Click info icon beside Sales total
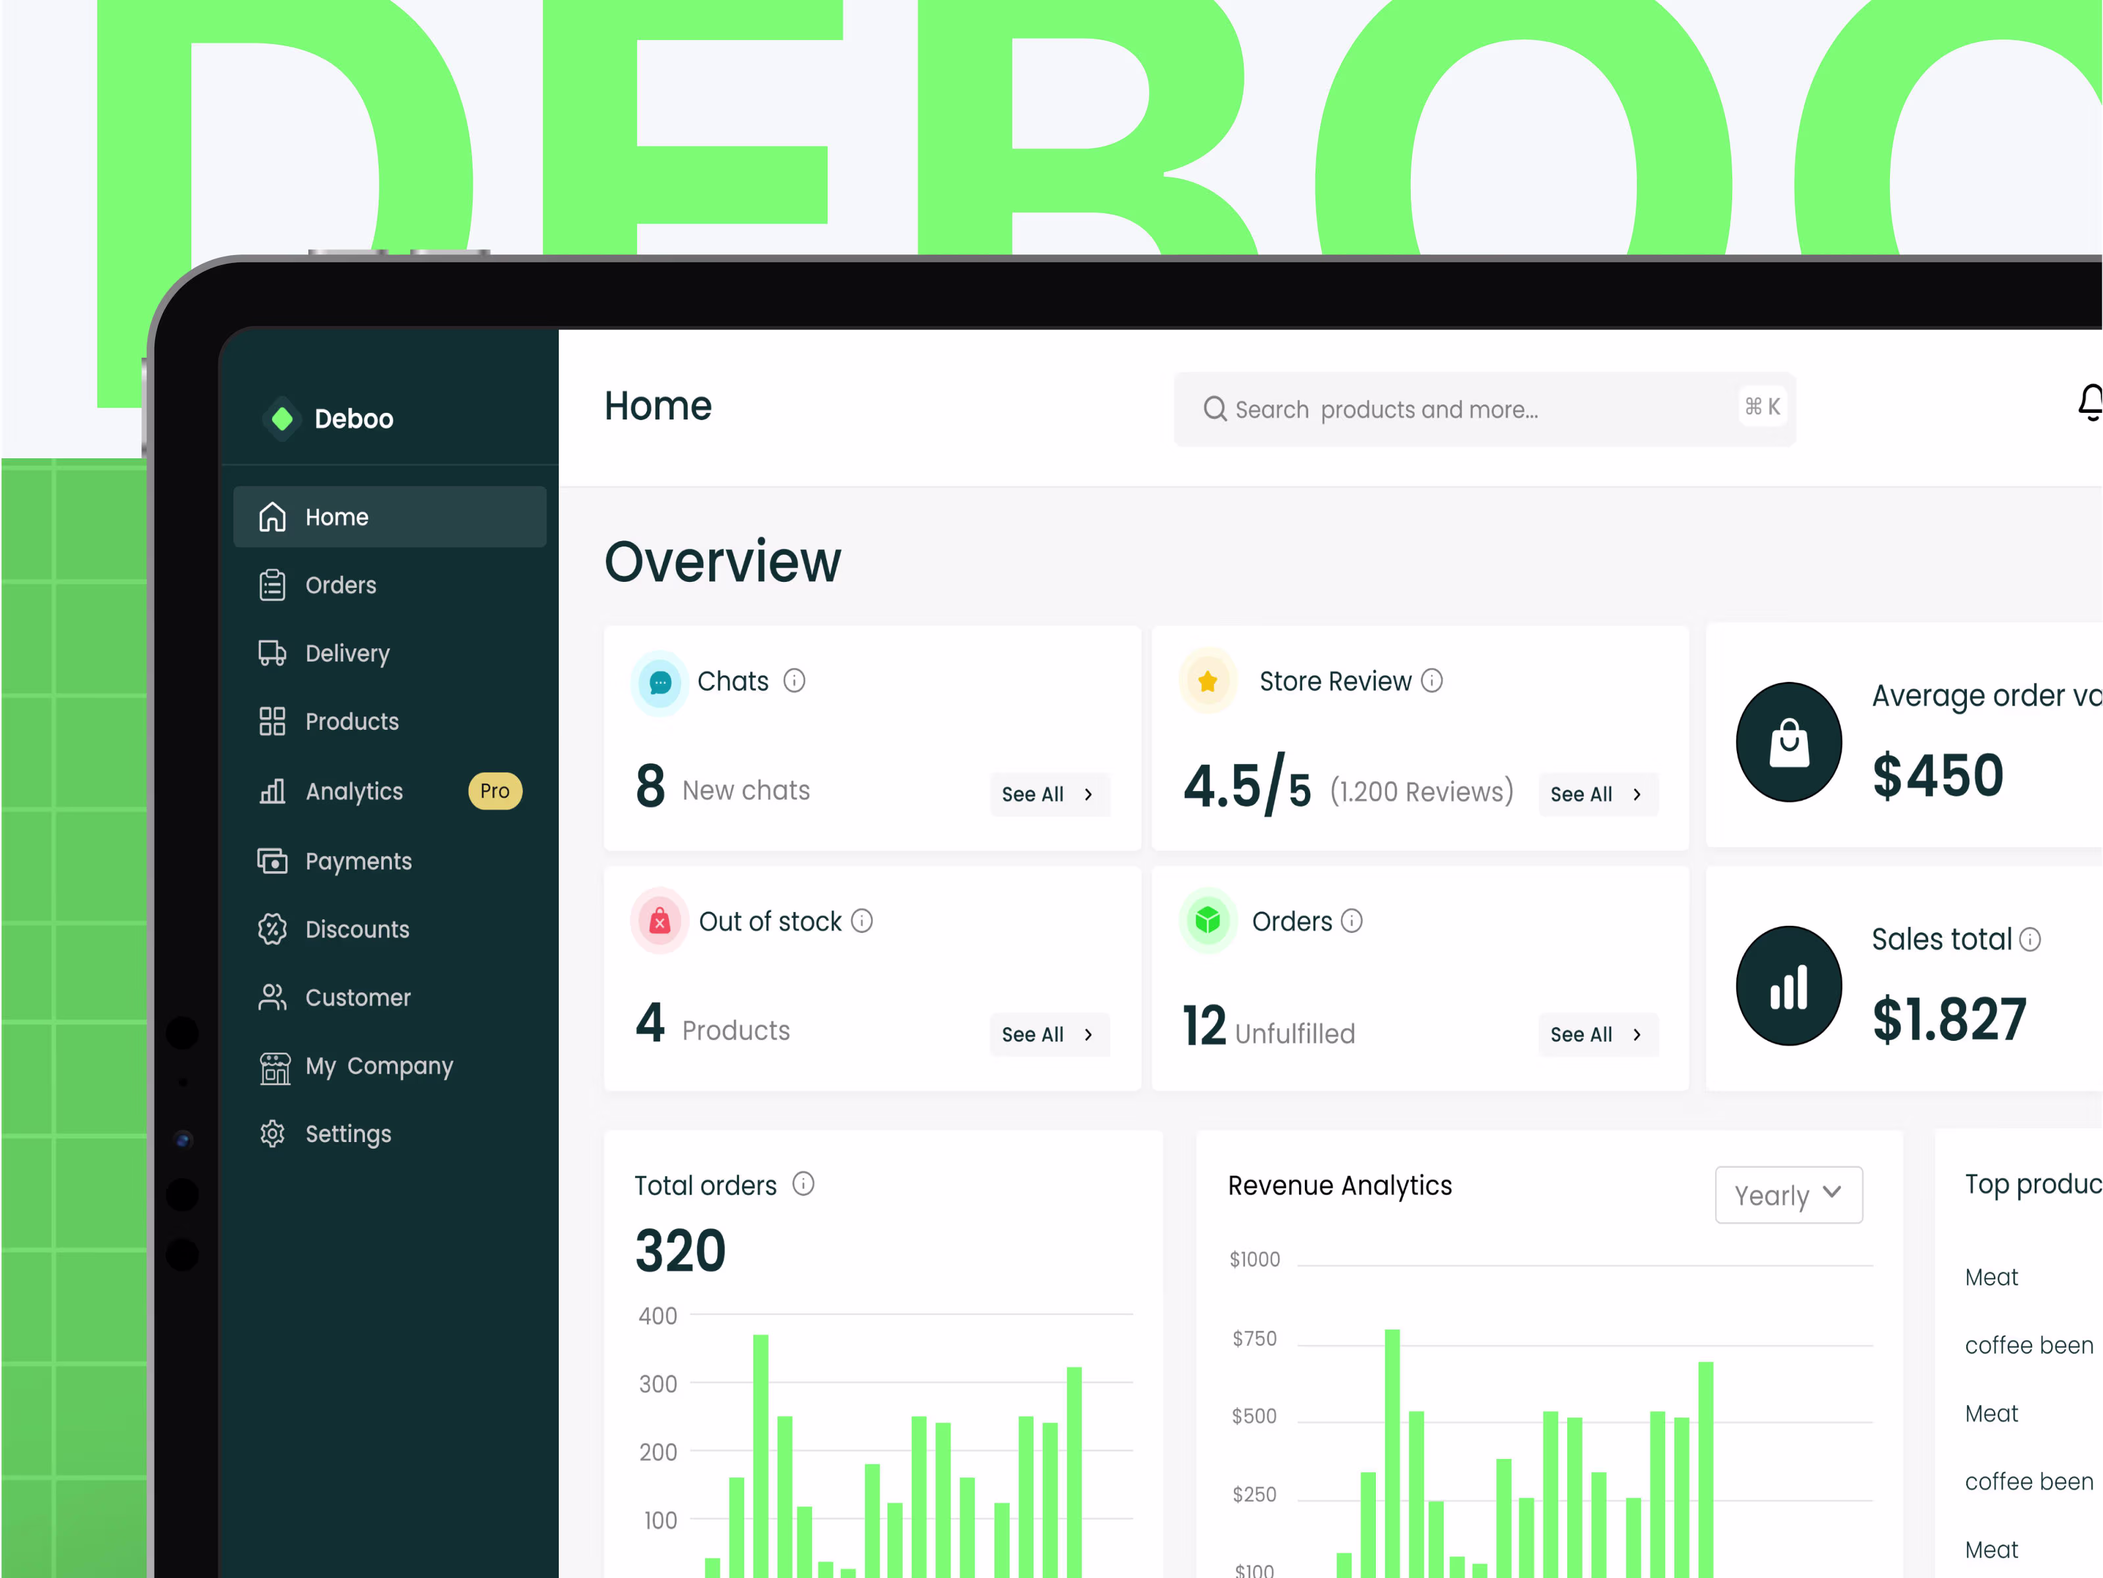This screenshot has width=2103, height=1578. click(x=2030, y=940)
